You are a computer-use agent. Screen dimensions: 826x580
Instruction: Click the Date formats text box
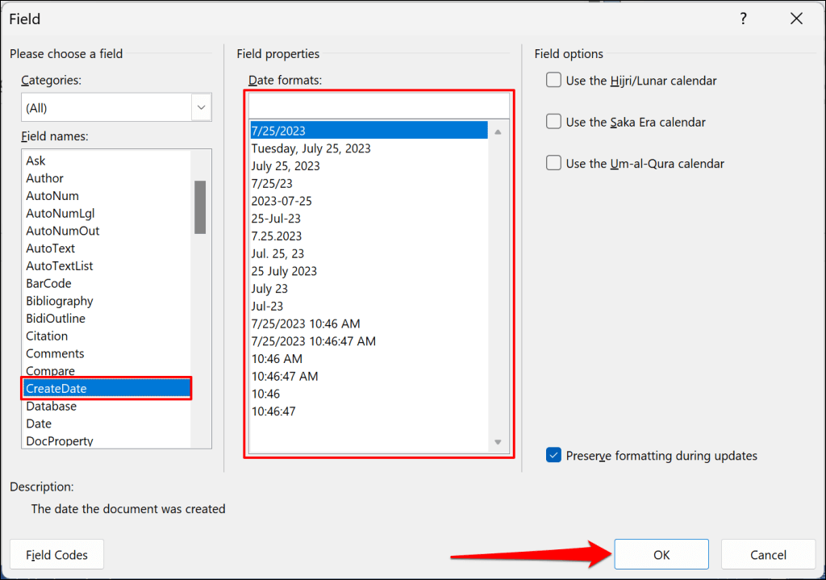coord(379,106)
